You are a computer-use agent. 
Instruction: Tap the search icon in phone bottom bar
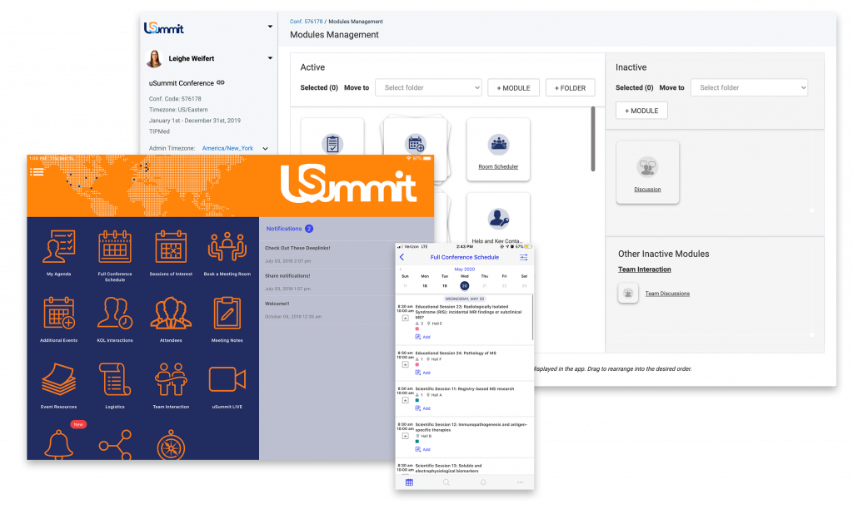[x=446, y=482]
